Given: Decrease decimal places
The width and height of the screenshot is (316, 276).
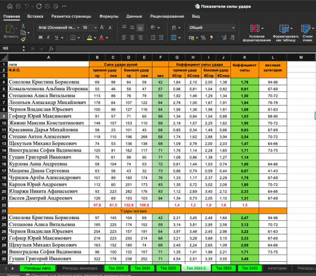Looking at the screenshot, I should coord(232,38).
